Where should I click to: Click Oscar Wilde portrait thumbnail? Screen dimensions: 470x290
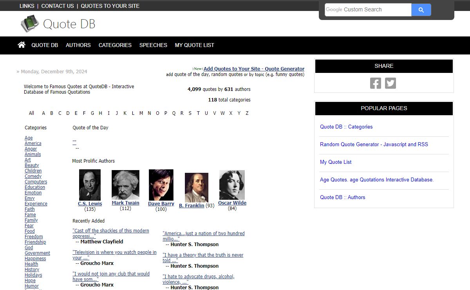point(232,185)
